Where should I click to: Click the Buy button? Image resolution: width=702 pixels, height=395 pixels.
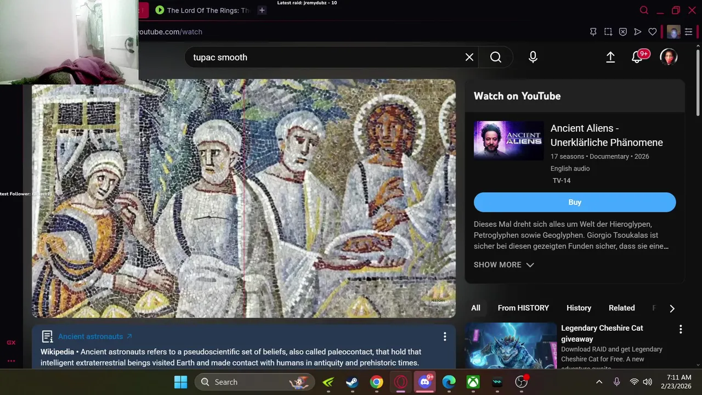(575, 202)
